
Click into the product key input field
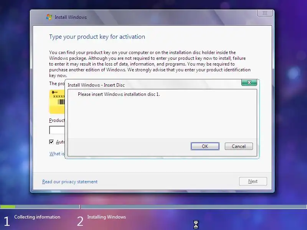coord(57,130)
